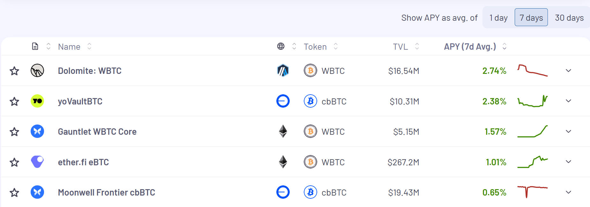
Task: Favorite the Dolomite: WBTC vault with star
Action: coord(14,71)
